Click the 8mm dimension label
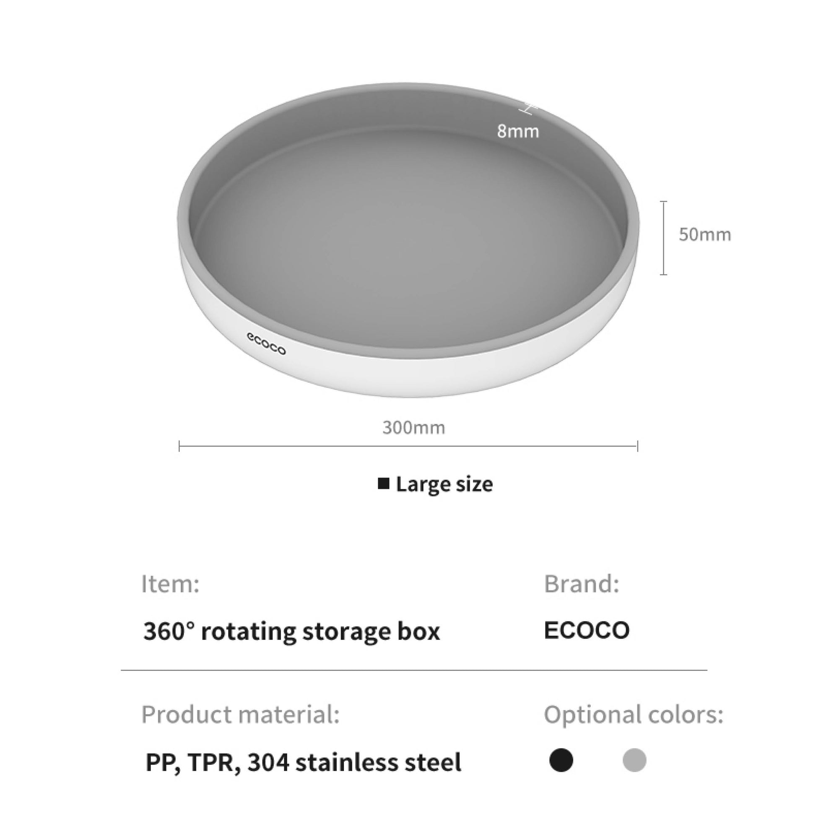 click(518, 131)
